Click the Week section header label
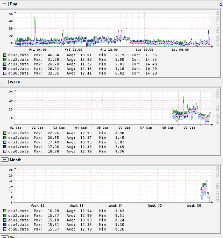Screen dimensions: 223x238 (15, 82)
